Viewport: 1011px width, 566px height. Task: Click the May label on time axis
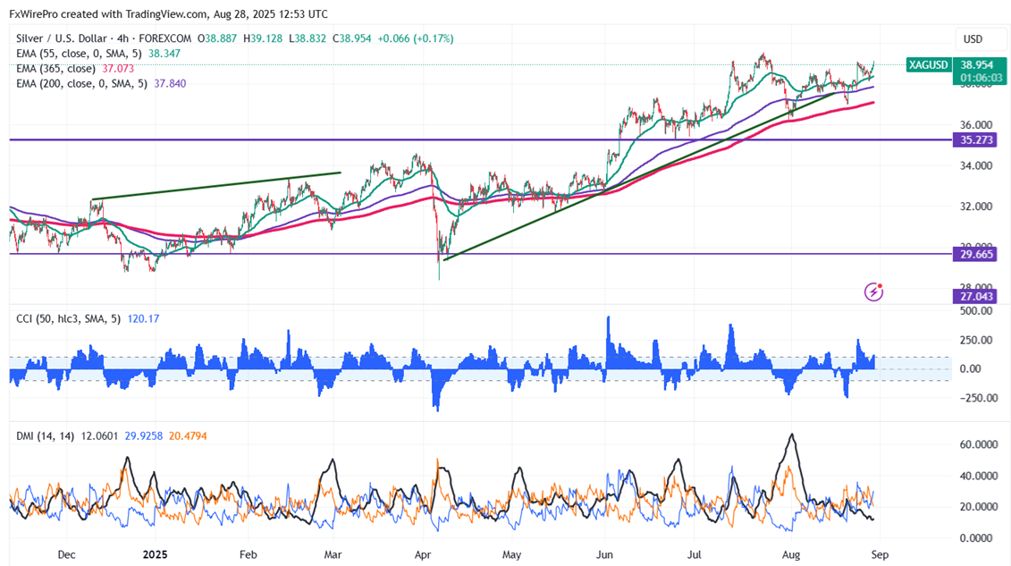[511, 554]
